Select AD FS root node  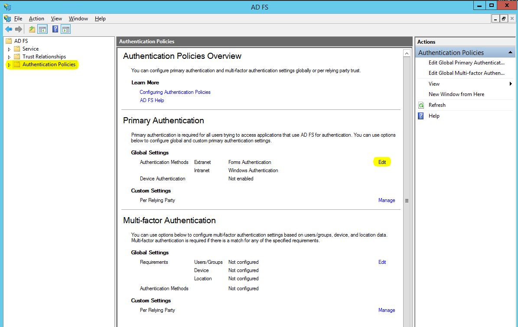(x=21, y=41)
